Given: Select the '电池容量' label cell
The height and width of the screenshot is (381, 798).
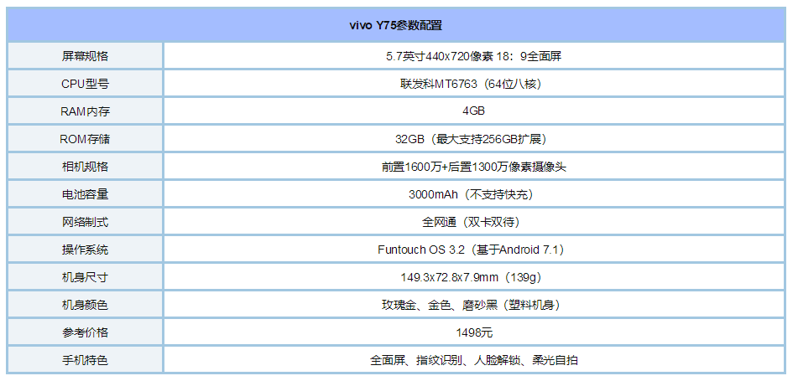Looking at the screenshot, I should (85, 193).
